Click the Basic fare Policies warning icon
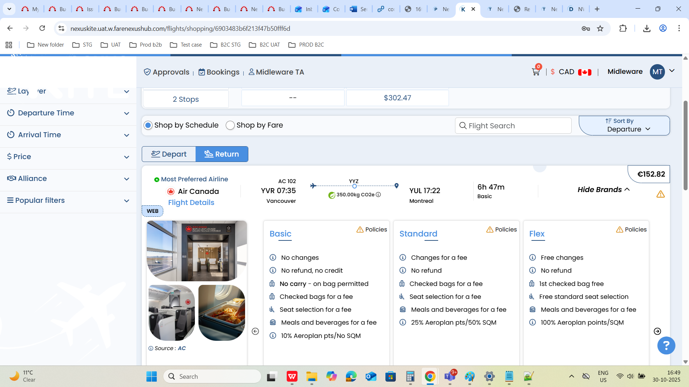Viewport: 689px width, 387px height. 360,230
